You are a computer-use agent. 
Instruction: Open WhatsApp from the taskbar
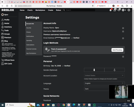tap(94, 105)
